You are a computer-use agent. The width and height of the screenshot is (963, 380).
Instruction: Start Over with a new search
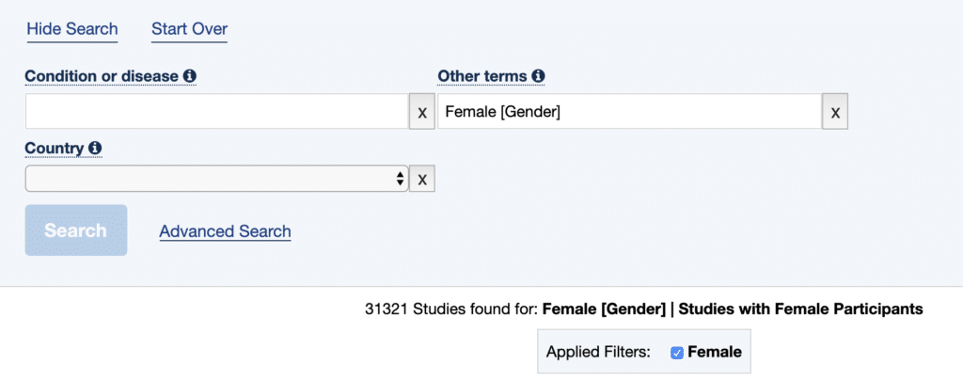(189, 29)
